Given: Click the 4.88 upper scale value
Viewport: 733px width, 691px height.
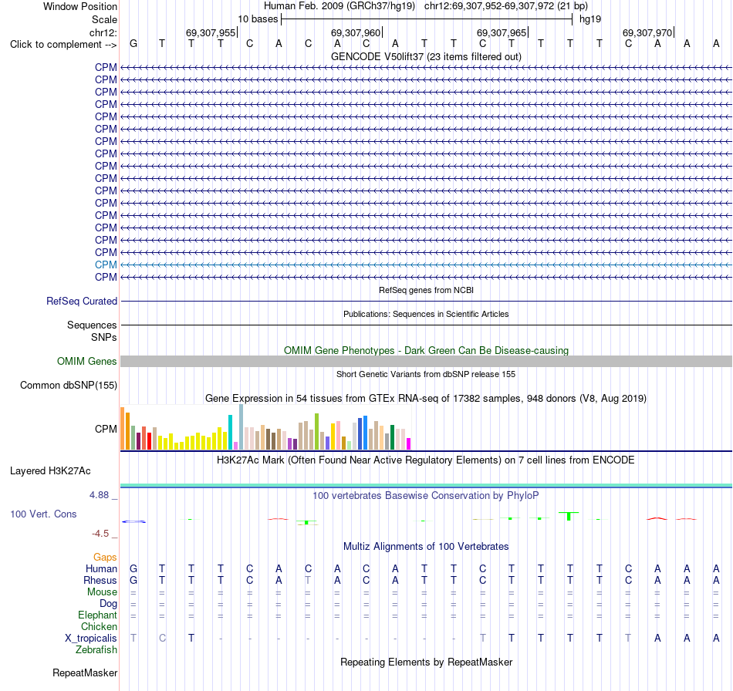Looking at the screenshot, I should (x=99, y=495).
